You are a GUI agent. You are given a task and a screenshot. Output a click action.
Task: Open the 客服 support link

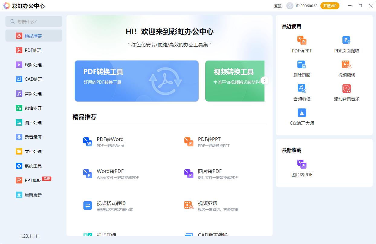pyautogui.click(x=277, y=6)
